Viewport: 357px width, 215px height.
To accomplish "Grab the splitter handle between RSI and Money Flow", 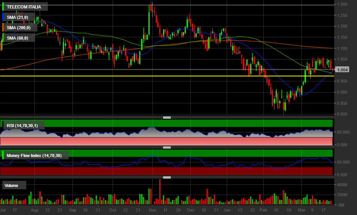I will [x=167, y=147].
